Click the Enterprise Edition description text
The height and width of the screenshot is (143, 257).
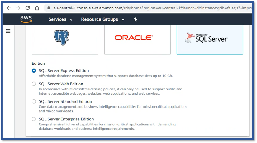107,126
